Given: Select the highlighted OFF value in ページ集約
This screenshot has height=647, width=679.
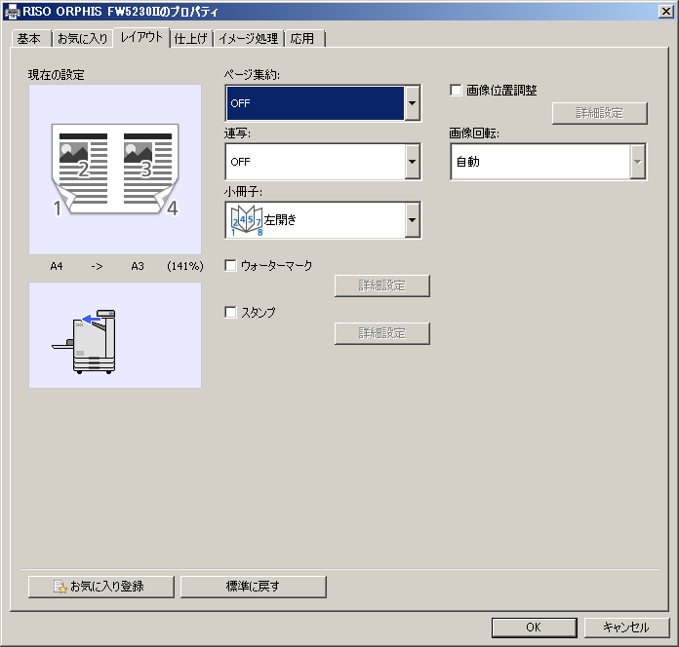Looking at the screenshot, I should (x=315, y=103).
